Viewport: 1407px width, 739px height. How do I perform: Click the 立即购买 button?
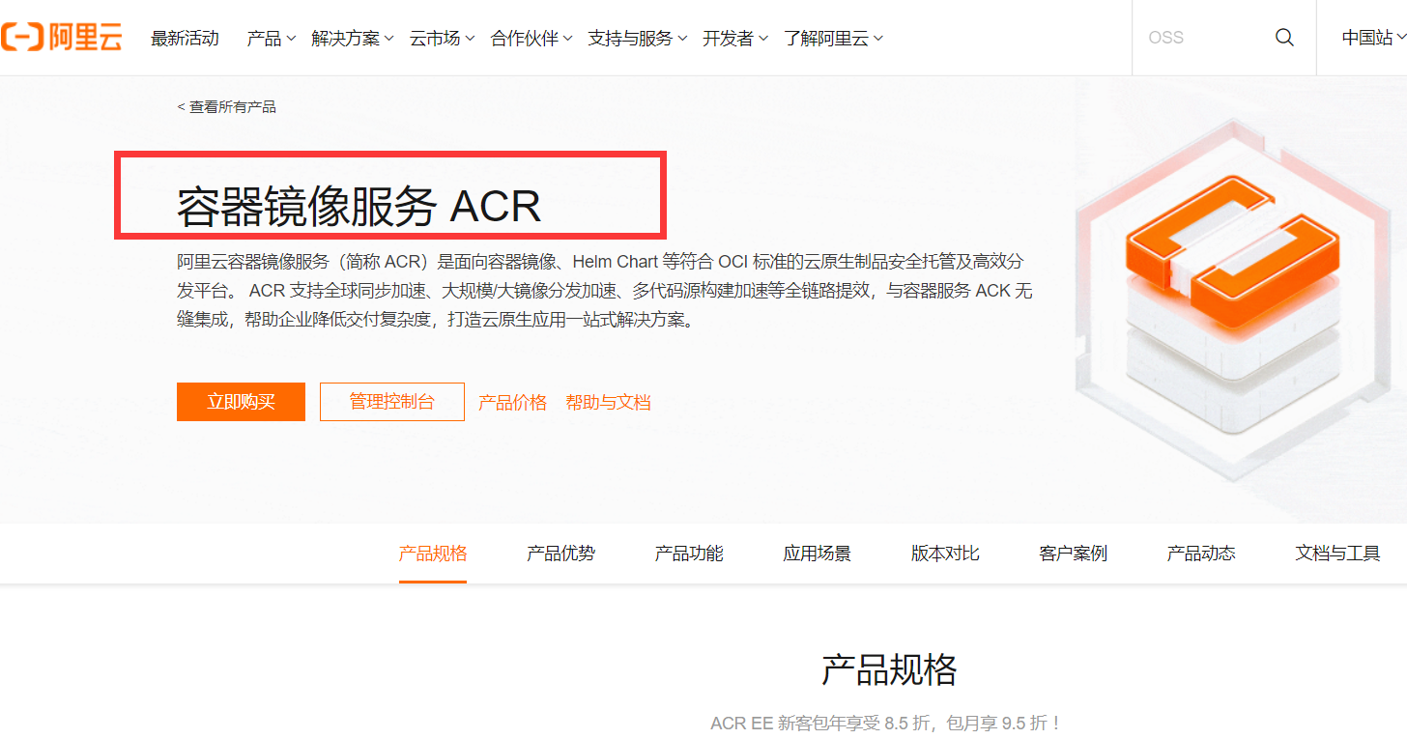(241, 402)
